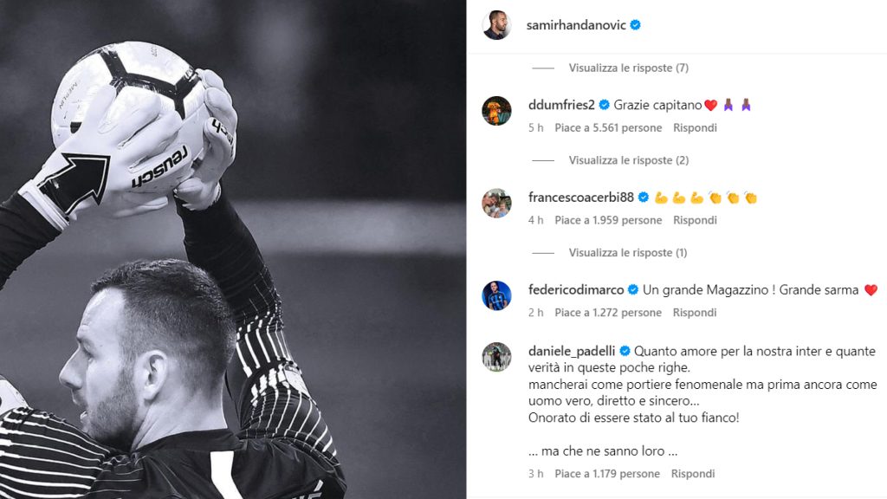Click verified badge beside ddumfries2
The width and height of the screenshot is (887, 499).
(604, 105)
